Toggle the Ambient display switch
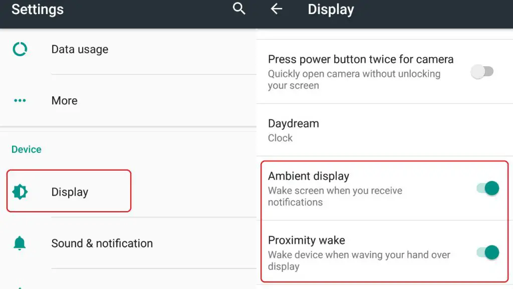The width and height of the screenshot is (513, 289). point(488,189)
